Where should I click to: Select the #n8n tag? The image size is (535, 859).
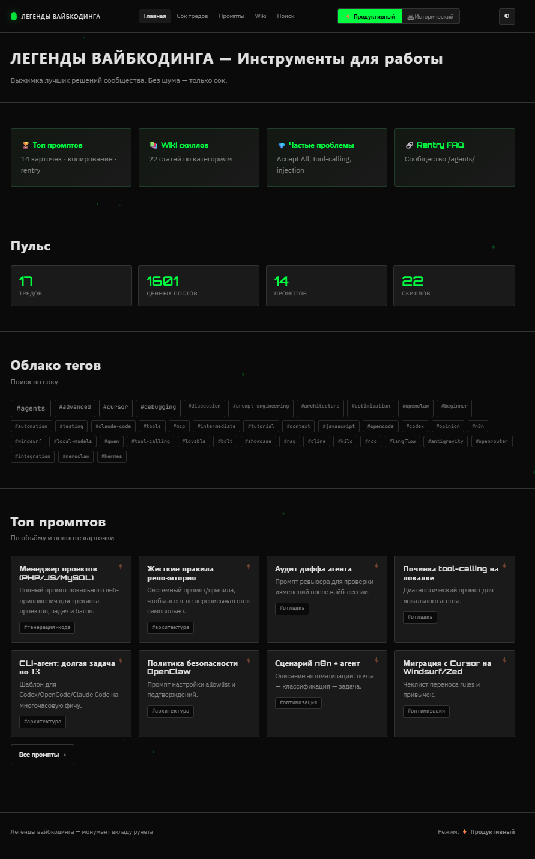(x=478, y=426)
